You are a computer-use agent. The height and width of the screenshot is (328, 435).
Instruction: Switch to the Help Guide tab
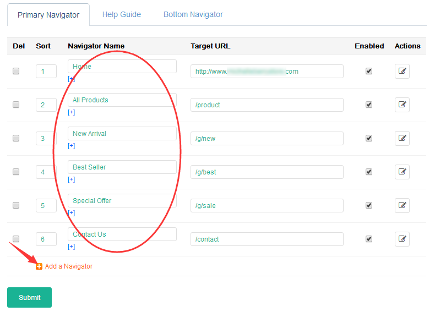tap(122, 15)
